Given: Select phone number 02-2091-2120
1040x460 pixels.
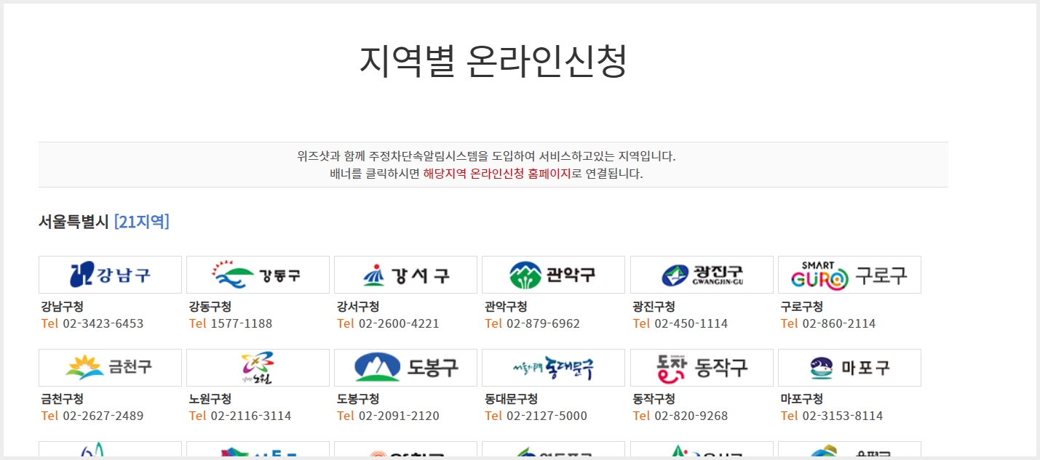Looking at the screenshot, I should pyautogui.click(x=399, y=416).
